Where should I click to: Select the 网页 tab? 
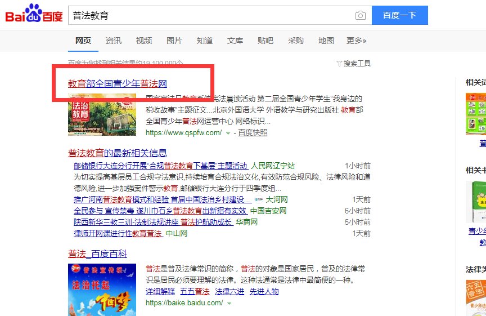tap(83, 41)
